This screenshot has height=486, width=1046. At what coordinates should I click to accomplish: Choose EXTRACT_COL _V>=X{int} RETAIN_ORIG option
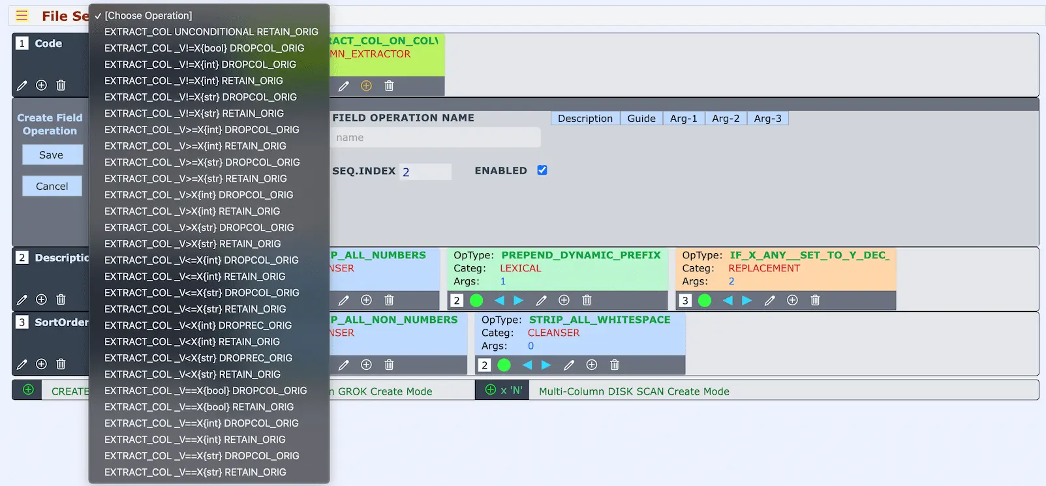click(209, 145)
